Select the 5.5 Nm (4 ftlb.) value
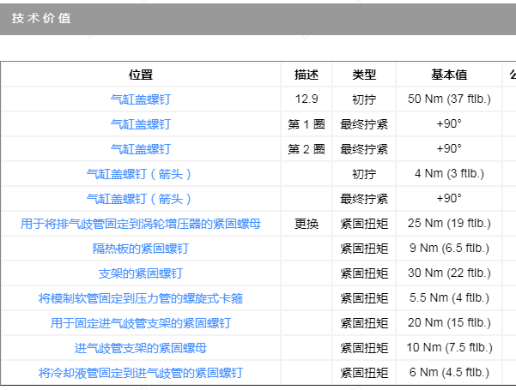Viewport: 516px width, 390px height. click(x=449, y=298)
